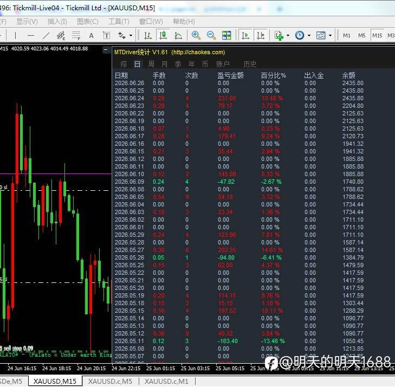Open the 窗口(W) menu
This screenshot has width=395, height=387.
(151, 22)
